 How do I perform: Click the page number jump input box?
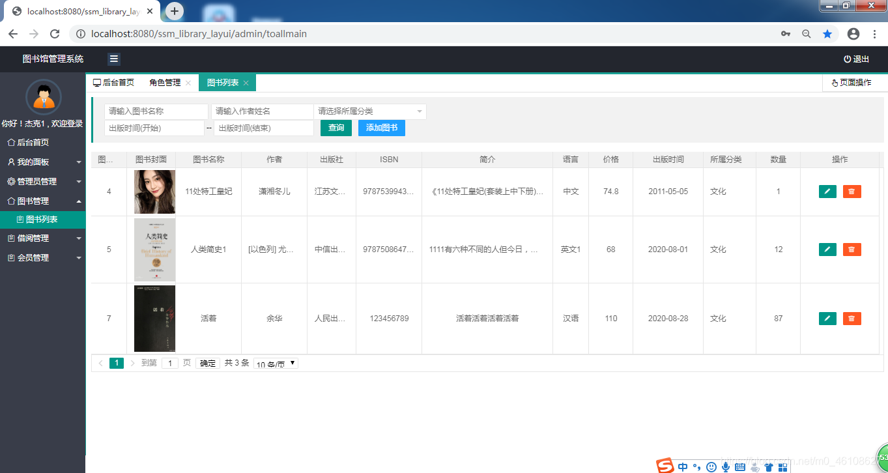tap(170, 364)
